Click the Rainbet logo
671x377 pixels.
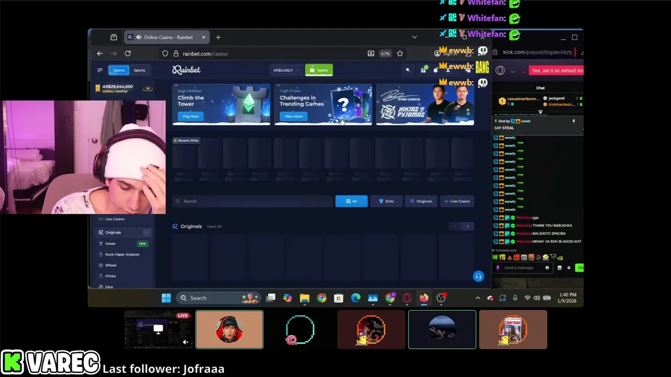point(186,70)
